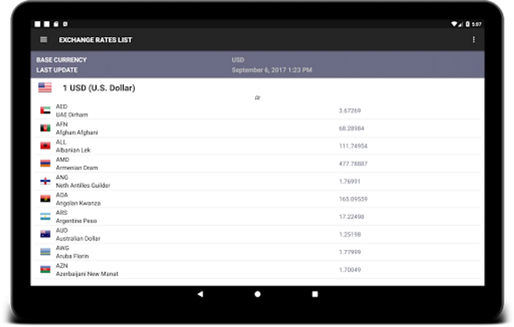
Task: Open the hamburger navigation menu
Action: (44, 40)
